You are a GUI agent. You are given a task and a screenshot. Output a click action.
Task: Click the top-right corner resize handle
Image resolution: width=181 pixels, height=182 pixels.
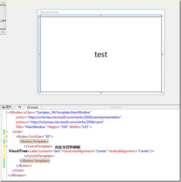tap(162, 16)
